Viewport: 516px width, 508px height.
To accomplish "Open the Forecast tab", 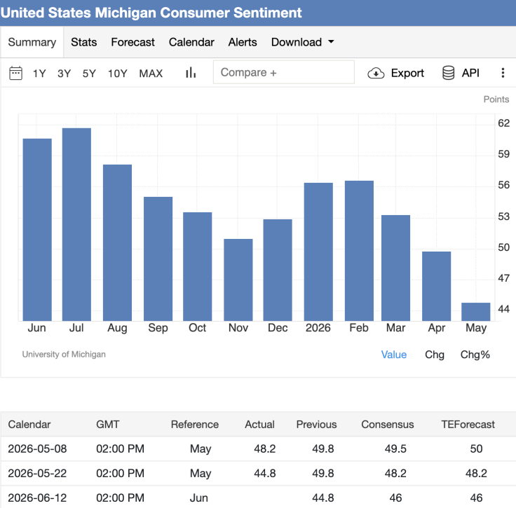I will point(133,42).
